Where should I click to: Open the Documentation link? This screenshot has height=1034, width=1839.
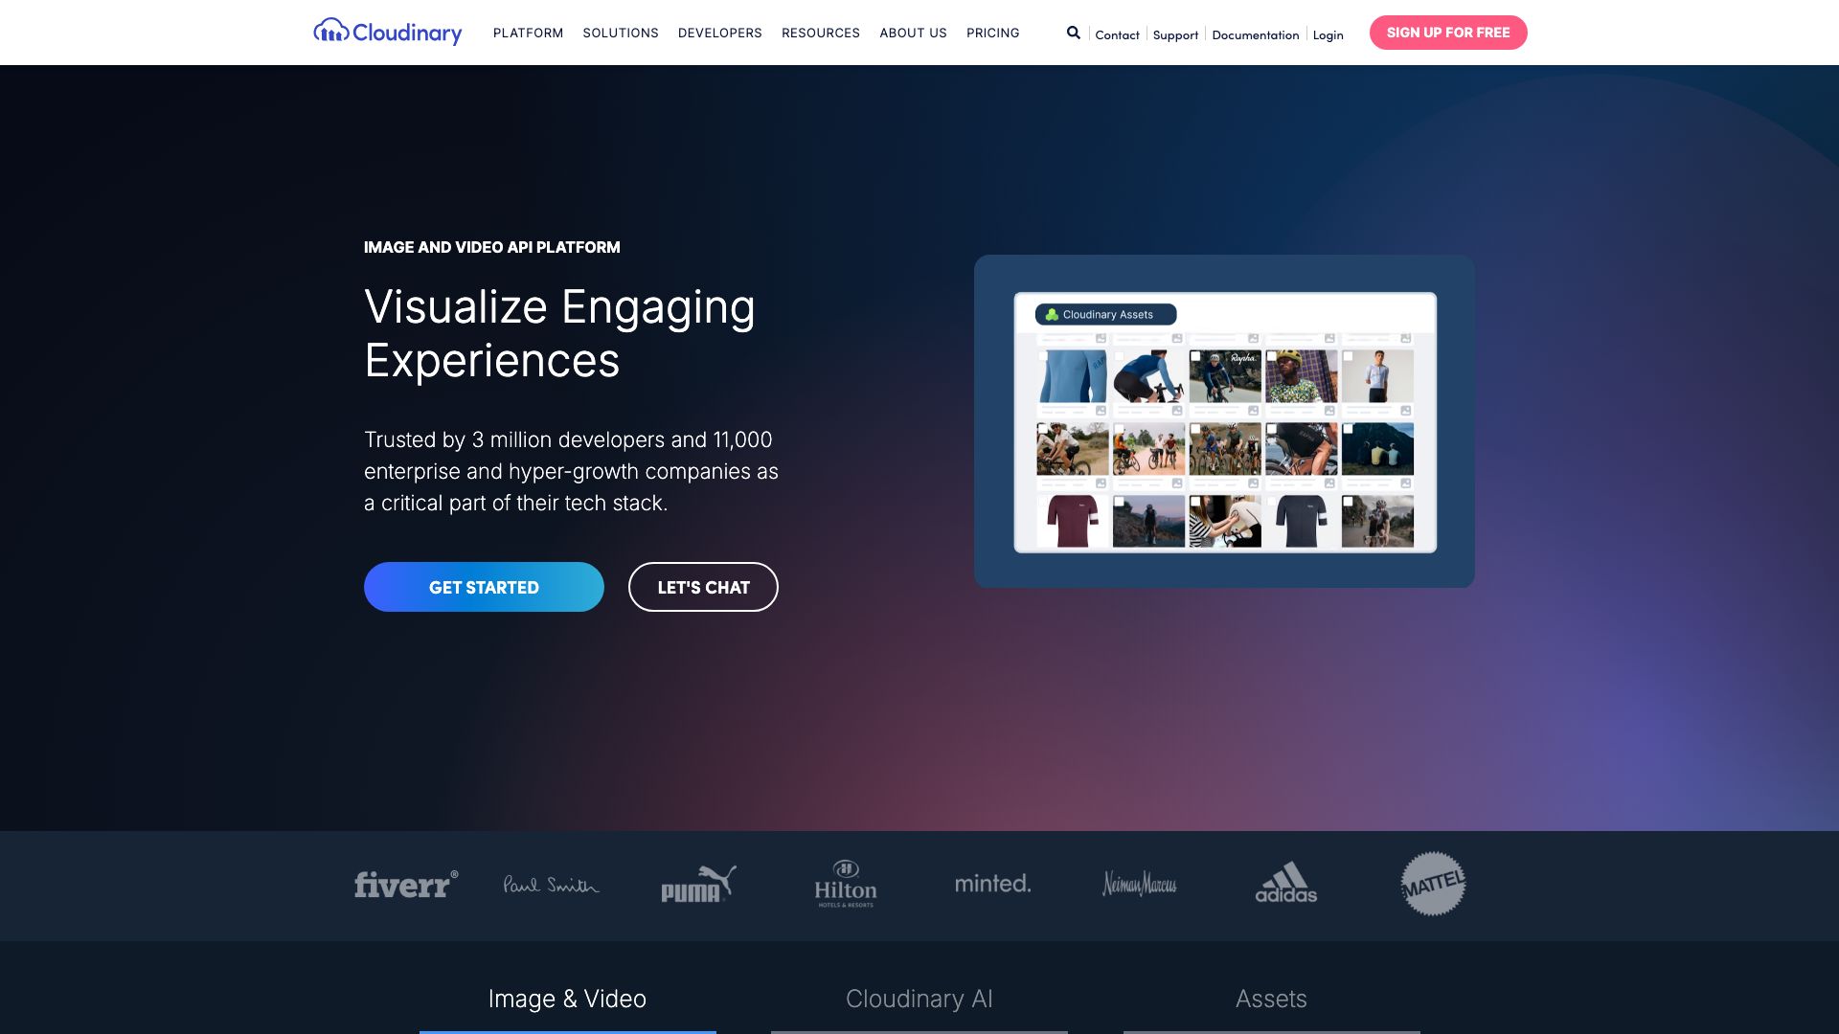[1255, 34]
